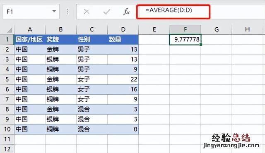Select row 4 header
The width and height of the screenshot is (265, 153).
pos(7,69)
